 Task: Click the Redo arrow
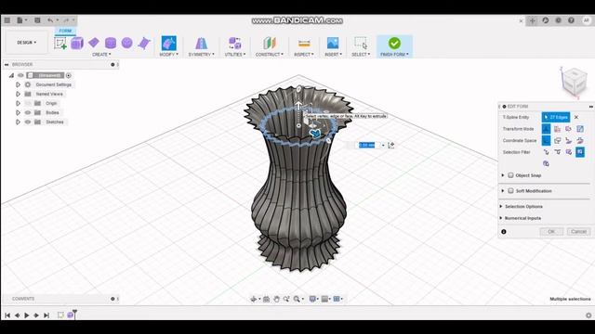tap(66, 20)
